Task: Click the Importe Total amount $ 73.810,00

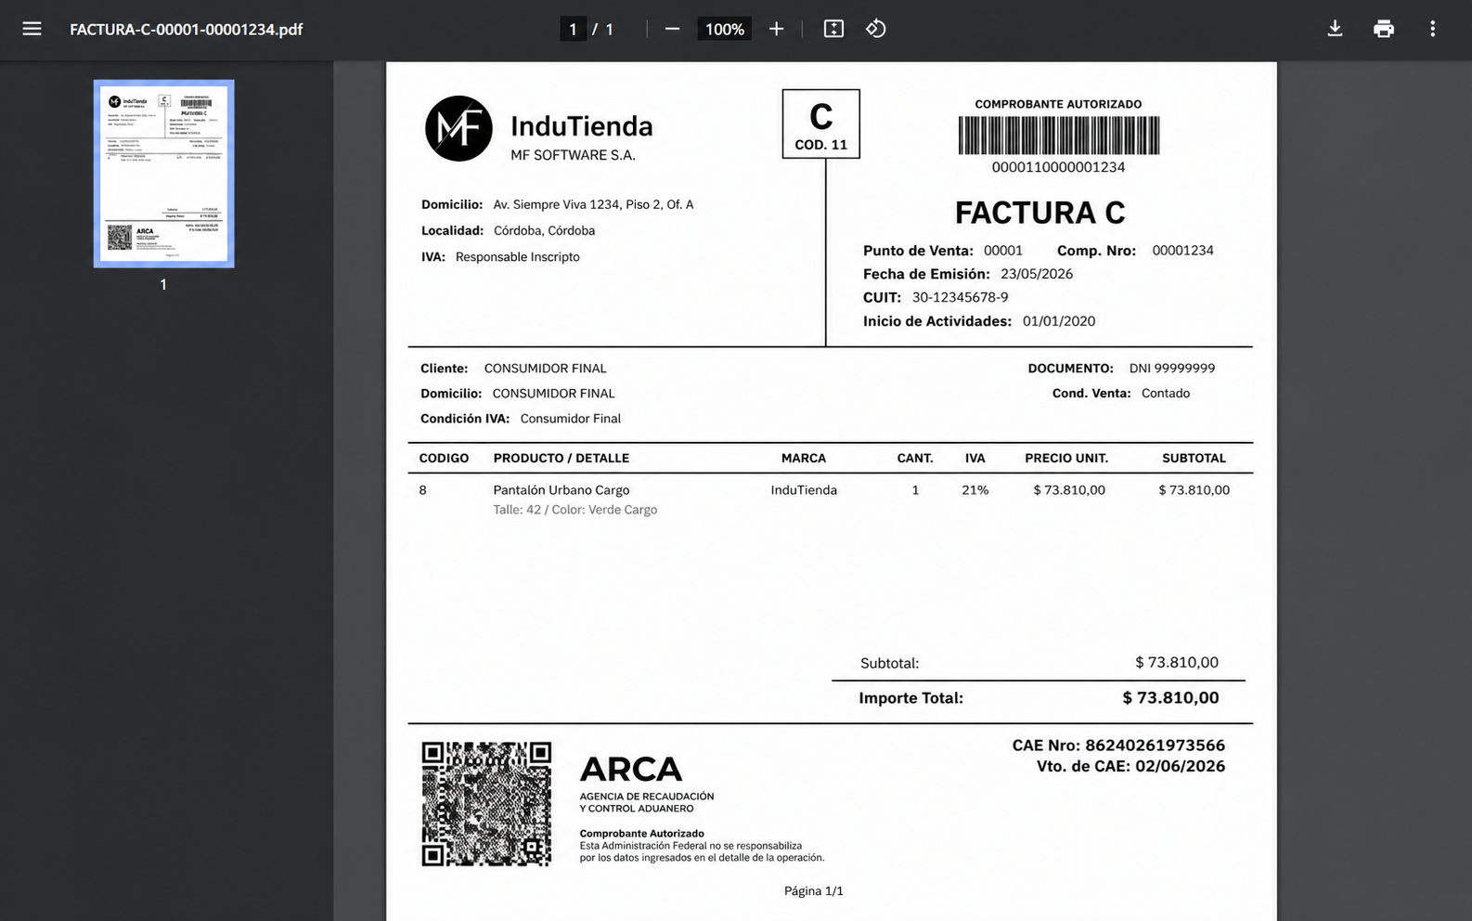Action: point(1171,697)
